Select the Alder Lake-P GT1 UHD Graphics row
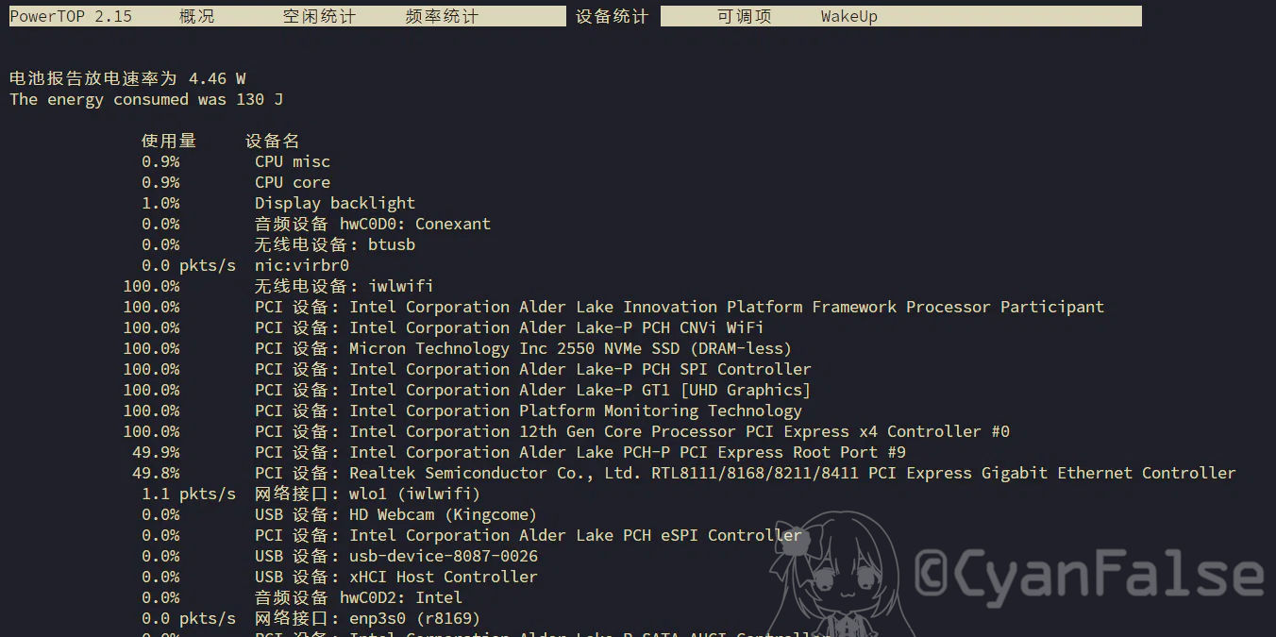 [x=532, y=390]
